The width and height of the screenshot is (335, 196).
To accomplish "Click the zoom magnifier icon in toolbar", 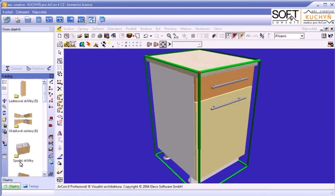I will coord(169,36).
